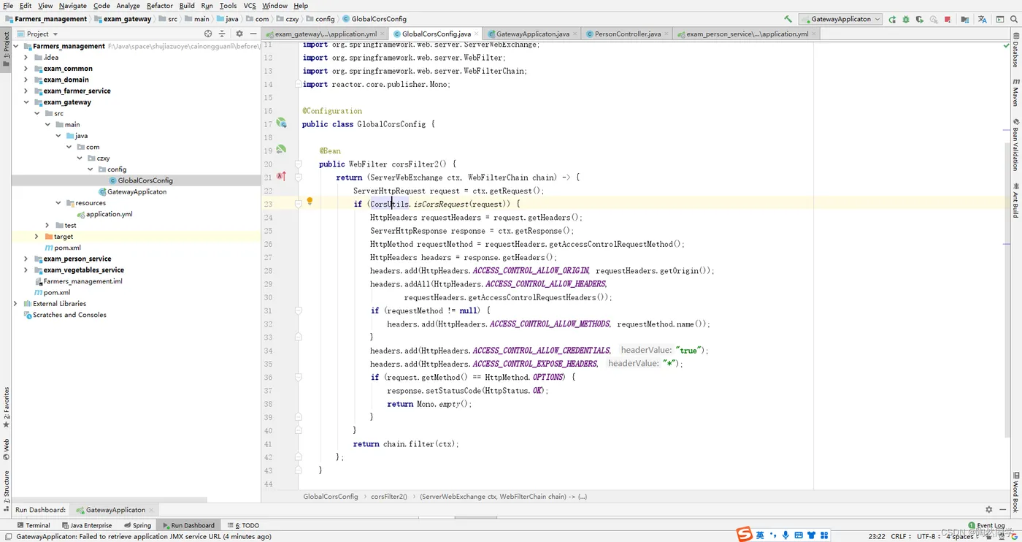Viewport: 1022px width, 542px height.
Task: Click the lightbulb intention icon at line 23
Action: click(x=310, y=201)
